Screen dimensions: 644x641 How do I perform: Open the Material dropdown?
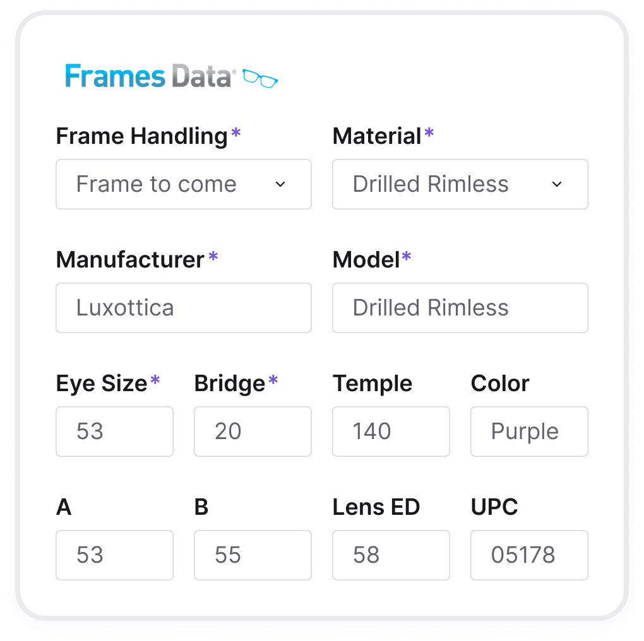460,184
